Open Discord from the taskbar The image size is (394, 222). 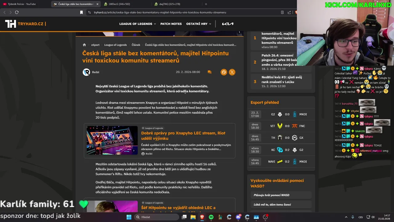[x=238, y=217]
